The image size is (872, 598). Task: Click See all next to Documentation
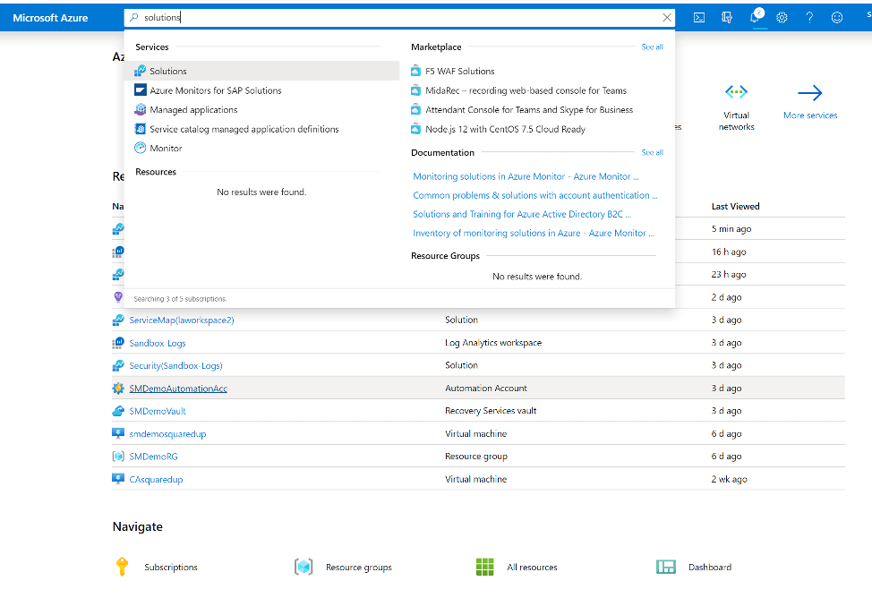tap(652, 152)
